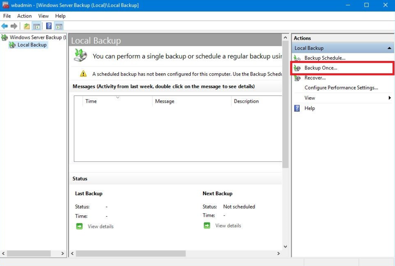Image resolution: width=395 pixels, height=266 pixels.
Task: Toggle Show/Hide Action Pane toolbar icon
Action: (59, 26)
